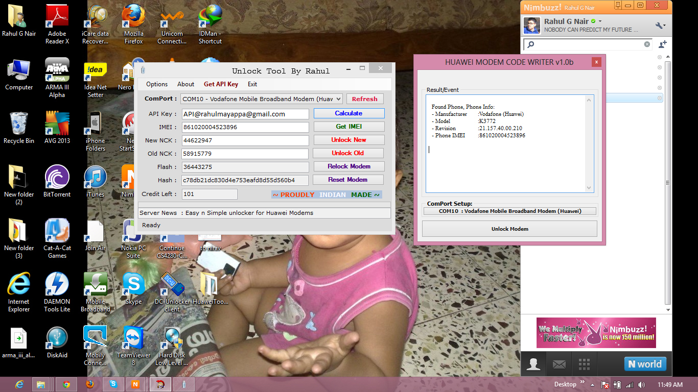Select the IDMan Shortcut icon

click(x=210, y=24)
